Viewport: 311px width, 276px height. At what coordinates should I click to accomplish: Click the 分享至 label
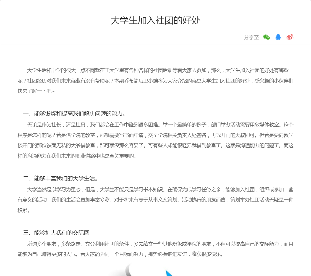251,38
